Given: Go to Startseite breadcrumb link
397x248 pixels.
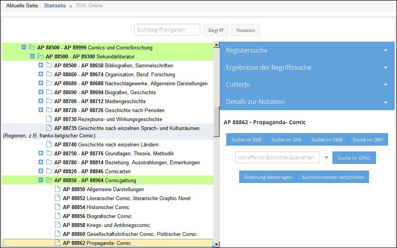Looking at the screenshot, I should click(x=55, y=5).
